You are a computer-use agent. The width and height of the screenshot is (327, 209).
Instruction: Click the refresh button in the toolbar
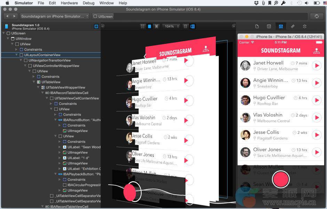316,16
